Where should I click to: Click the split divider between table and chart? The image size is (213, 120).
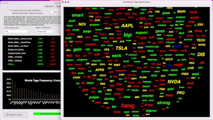[32, 71]
